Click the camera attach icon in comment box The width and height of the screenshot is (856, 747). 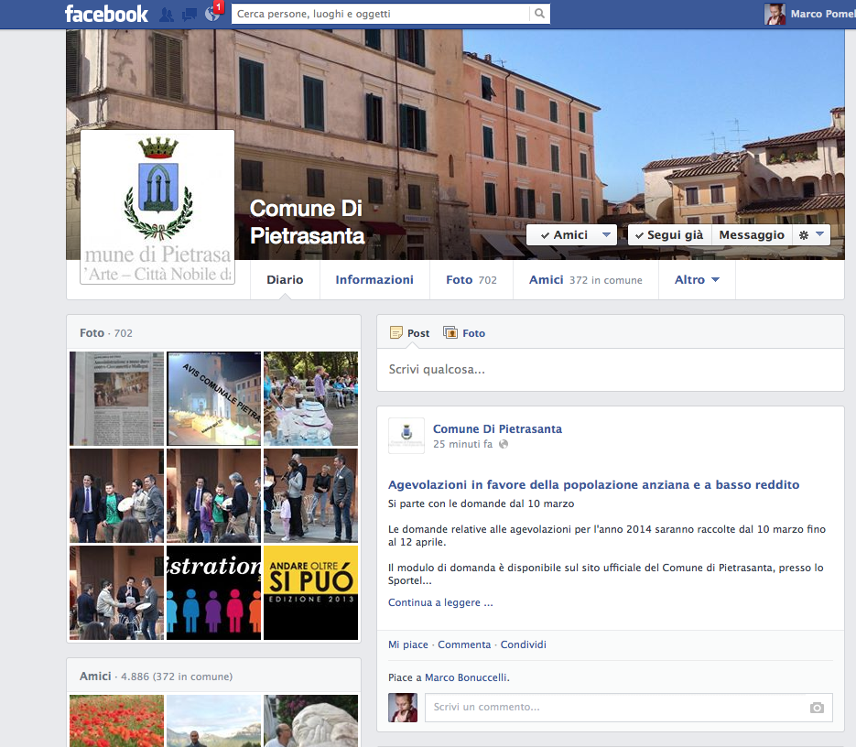[x=817, y=708]
